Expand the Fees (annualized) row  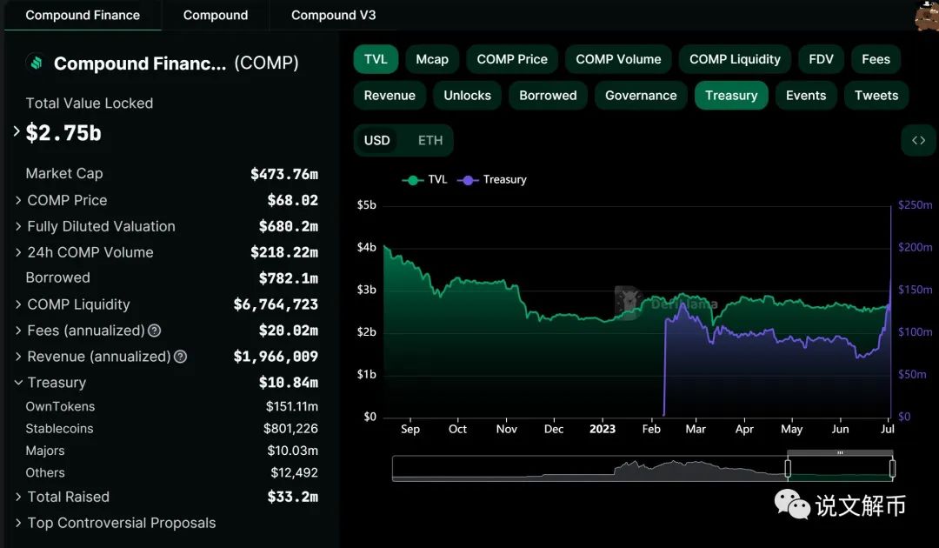[x=18, y=331]
